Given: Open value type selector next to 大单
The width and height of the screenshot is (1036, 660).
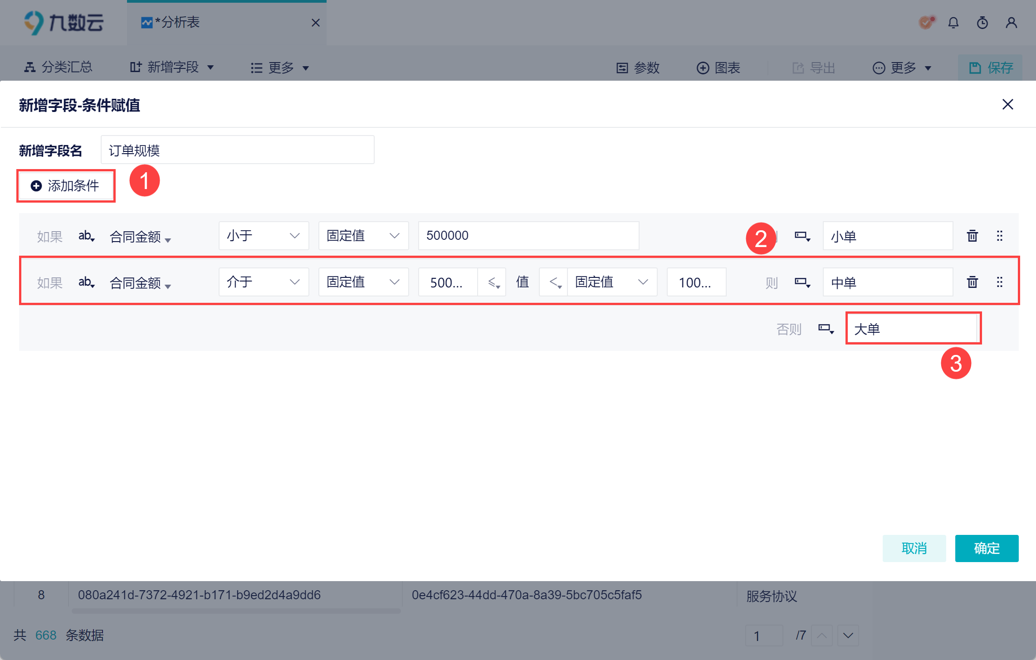Looking at the screenshot, I should [826, 329].
